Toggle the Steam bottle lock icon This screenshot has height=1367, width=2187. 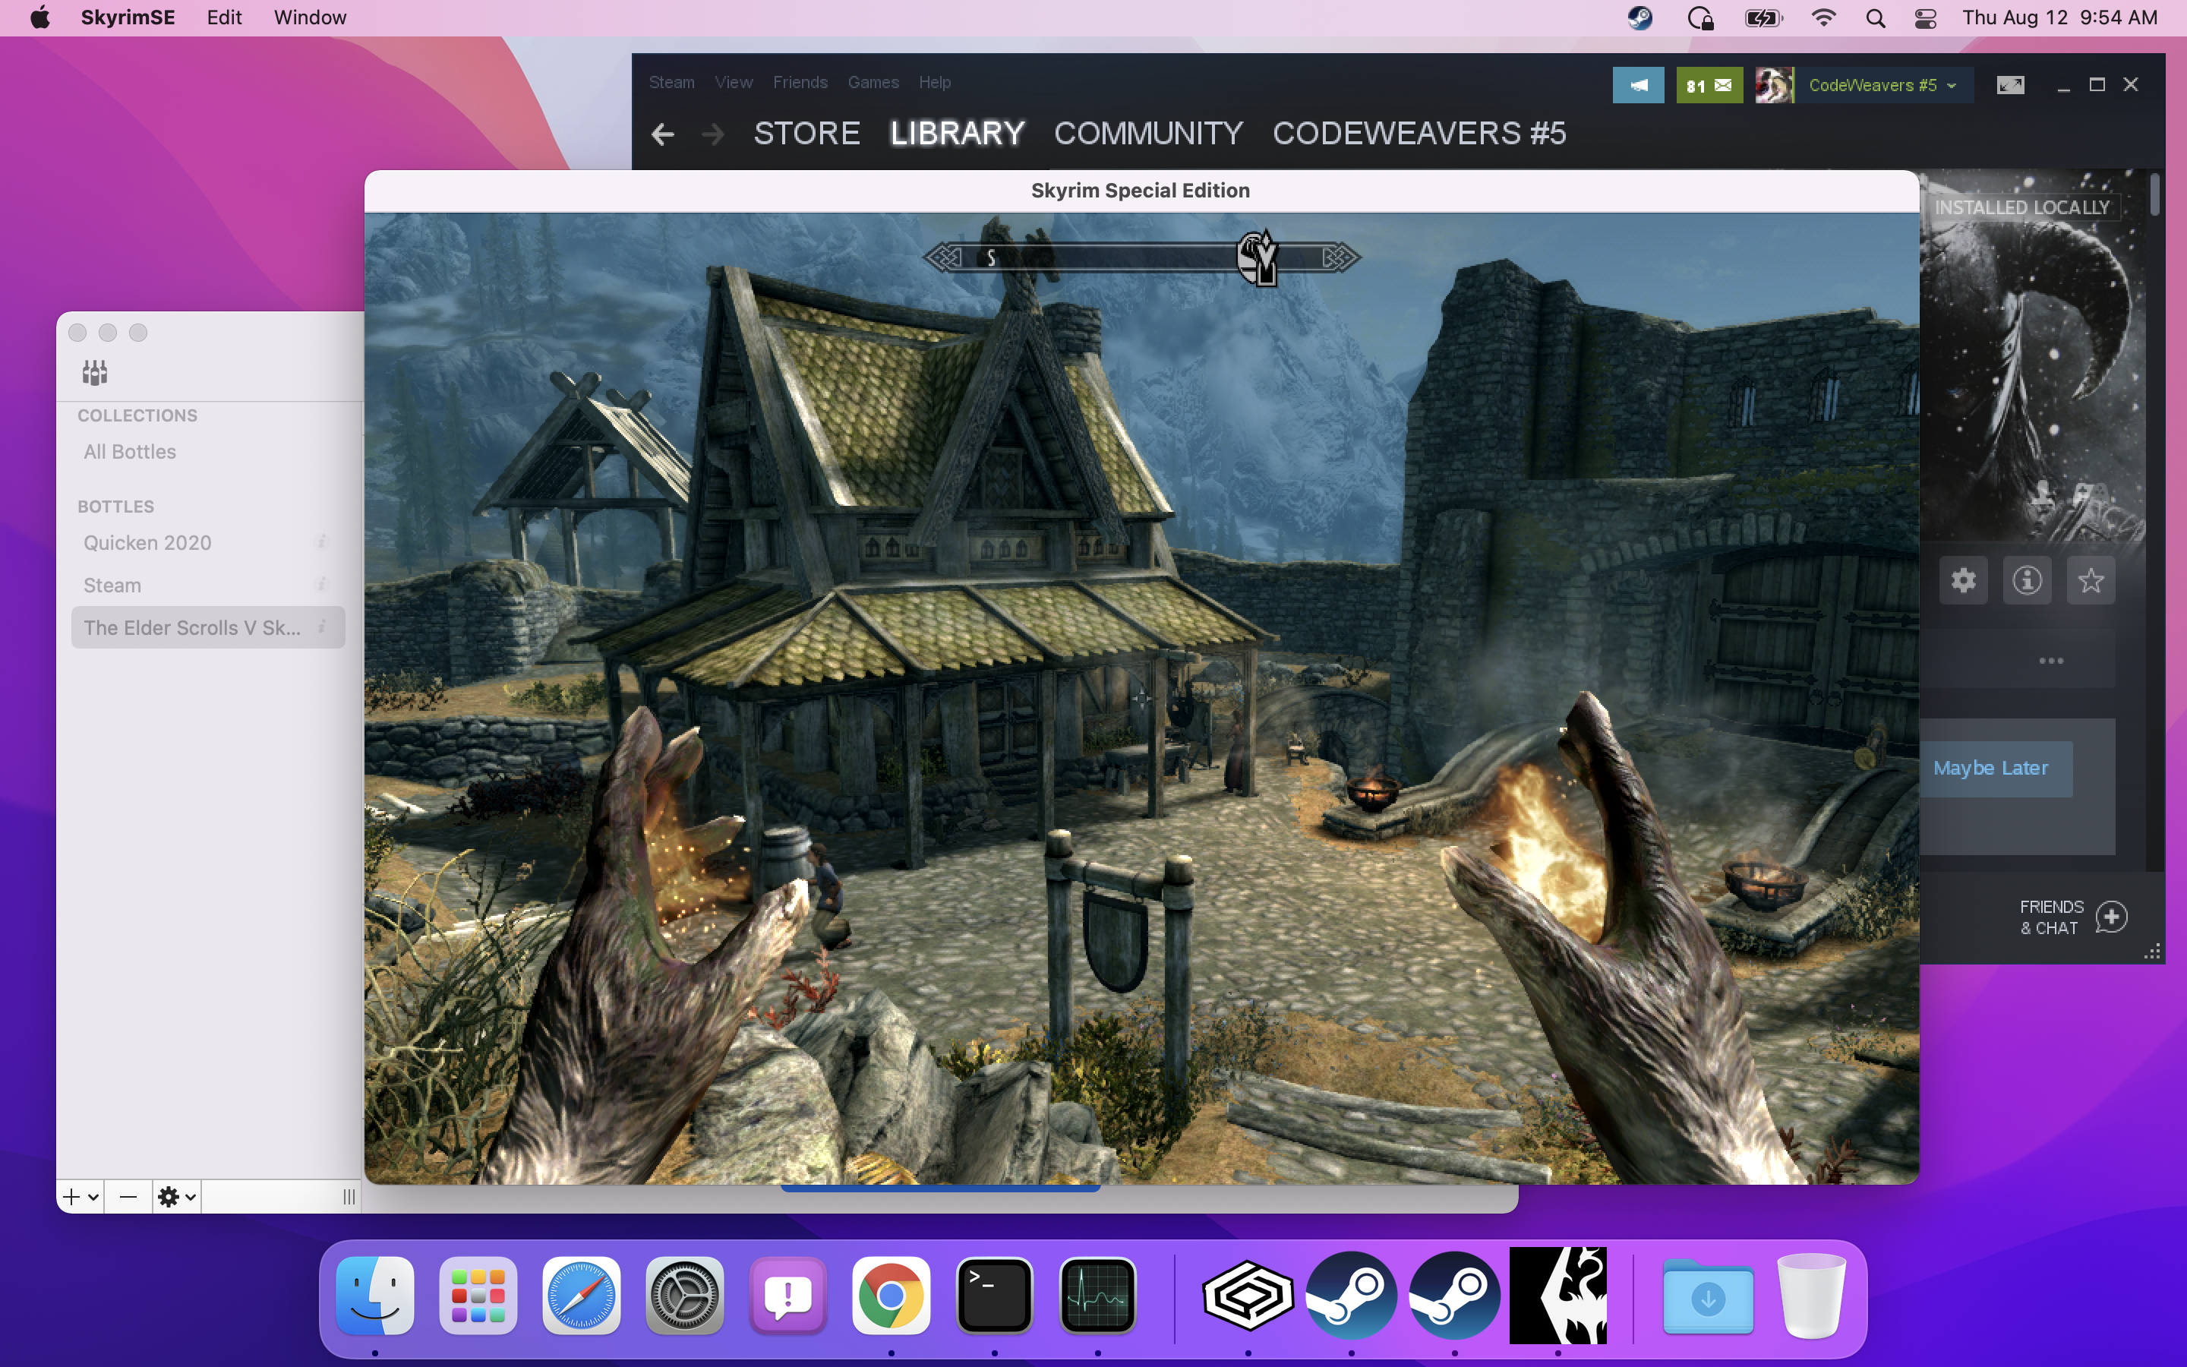click(x=320, y=584)
